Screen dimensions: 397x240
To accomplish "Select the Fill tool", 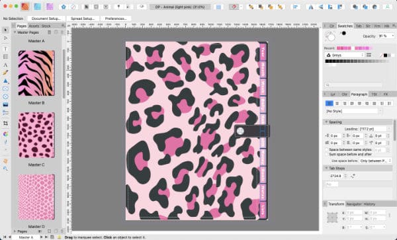I will [x=5, y=134].
